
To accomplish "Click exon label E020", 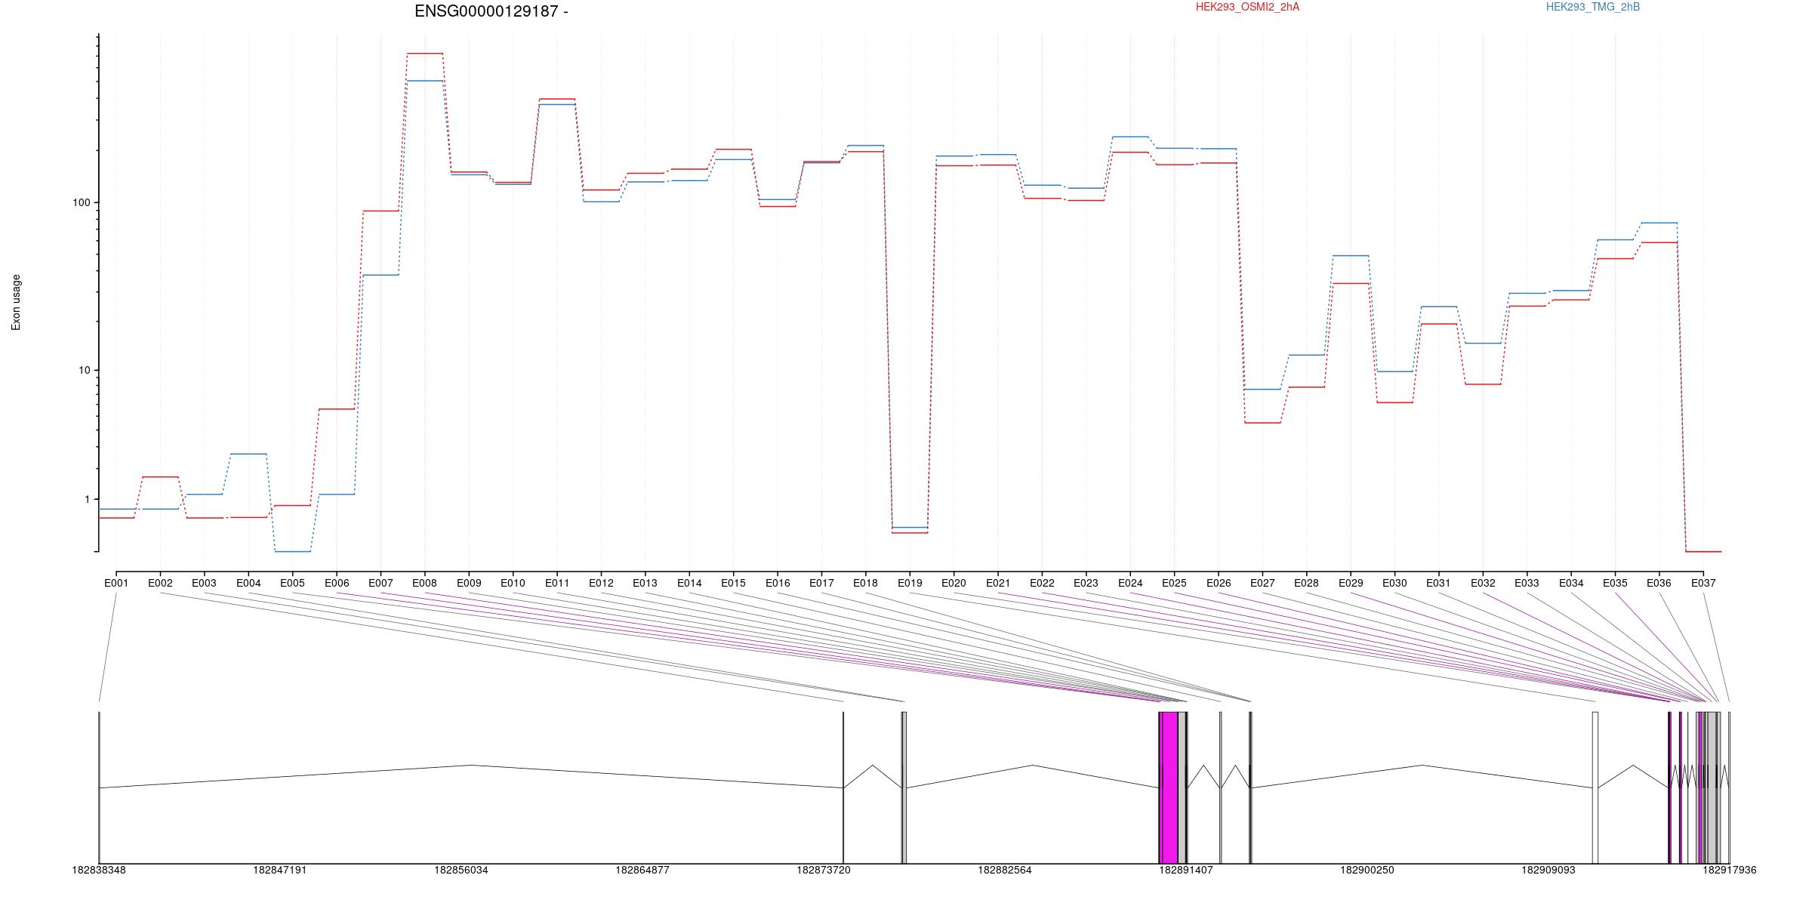I will point(954,583).
